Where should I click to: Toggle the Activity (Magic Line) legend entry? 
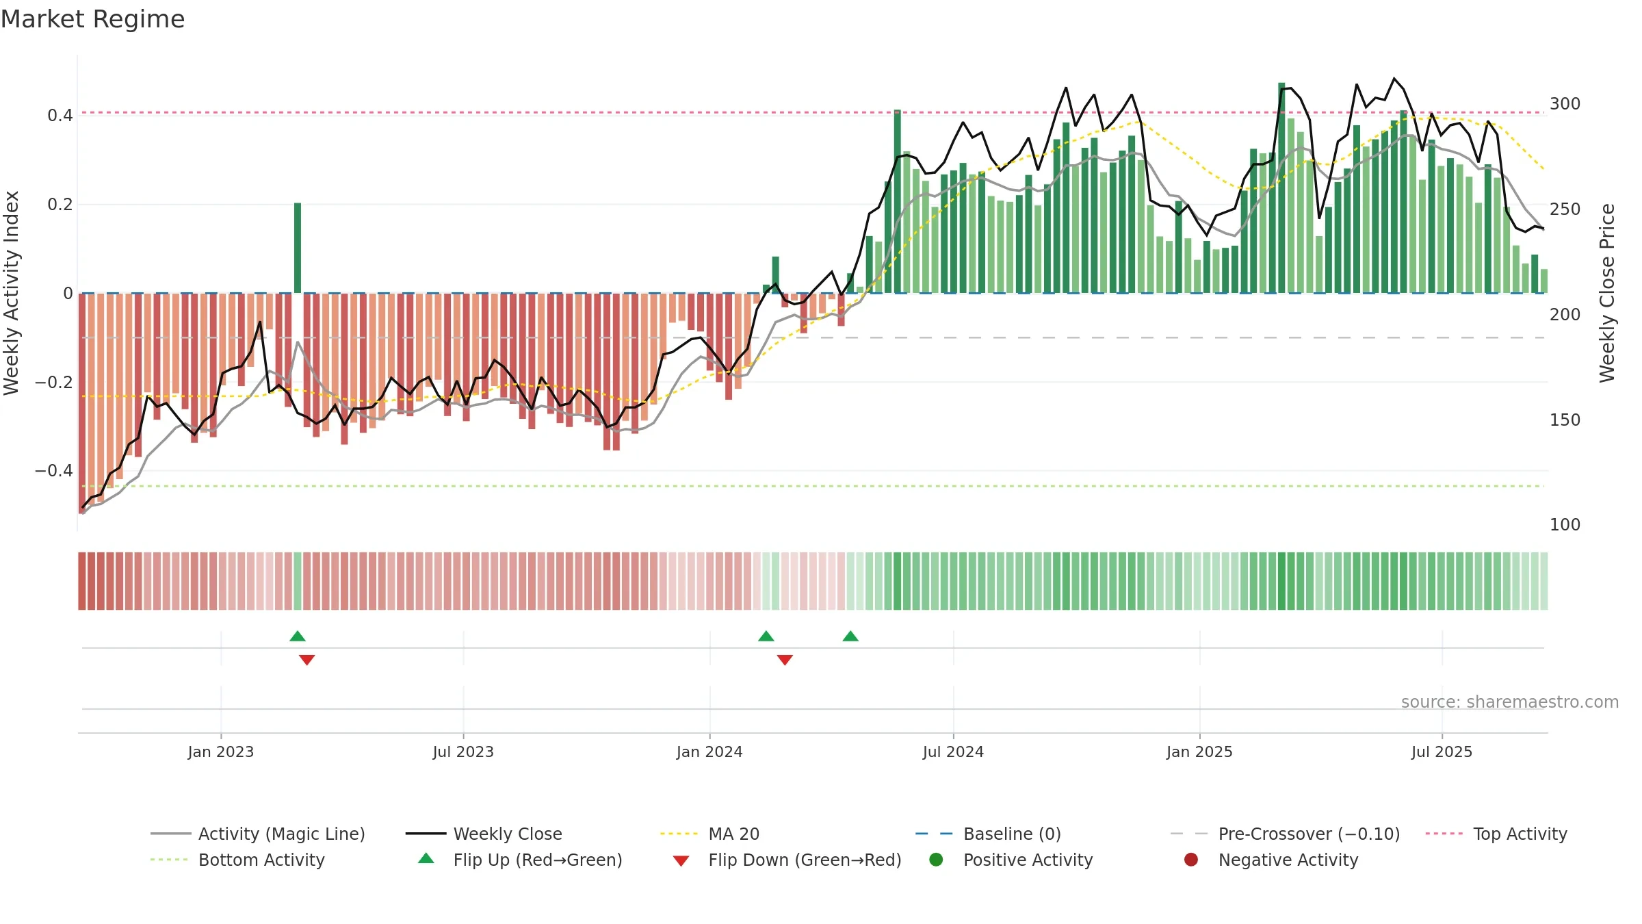pyautogui.click(x=258, y=834)
